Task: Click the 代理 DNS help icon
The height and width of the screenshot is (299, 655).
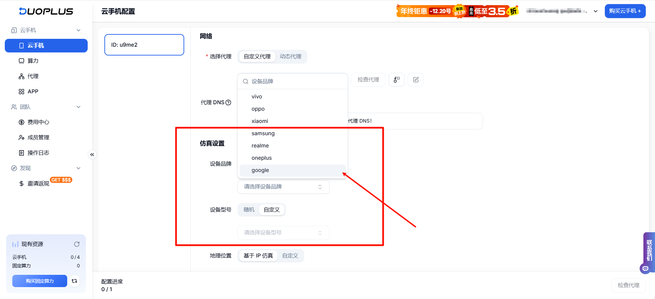Action: pos(229,103)
